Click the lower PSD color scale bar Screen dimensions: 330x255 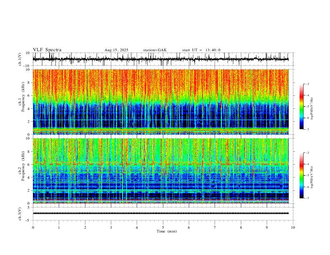click(302, 175)
